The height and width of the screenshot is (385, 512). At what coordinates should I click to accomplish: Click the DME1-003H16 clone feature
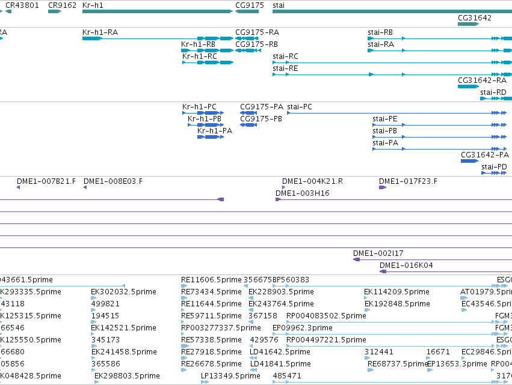[x=394, y=199]
